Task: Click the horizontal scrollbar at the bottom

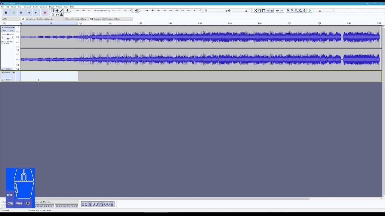Action: [x=155, y=199]
